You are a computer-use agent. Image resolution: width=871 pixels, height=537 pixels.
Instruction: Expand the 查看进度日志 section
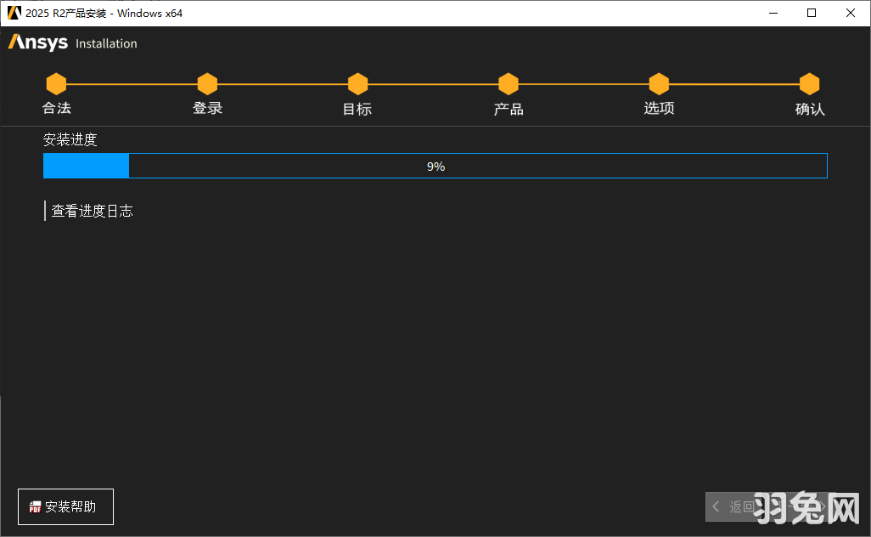pyautogui.click(x=92, y=211)
